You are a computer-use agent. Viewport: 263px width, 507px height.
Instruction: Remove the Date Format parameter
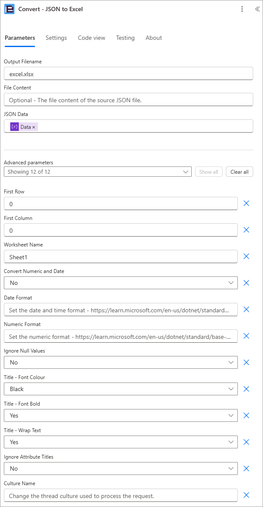tap(246, 309)
